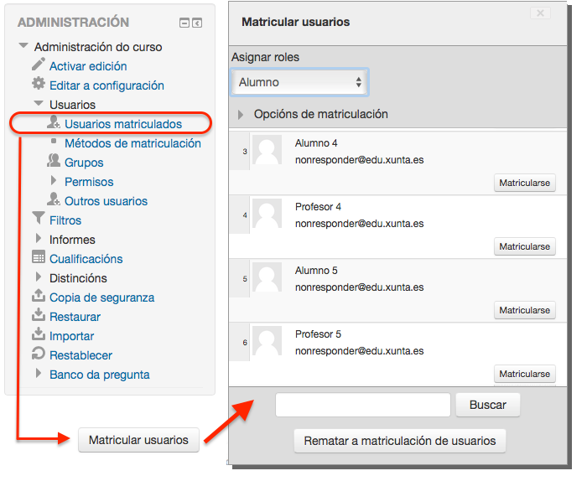Open Usuarios matriculados link

[123, 124]
